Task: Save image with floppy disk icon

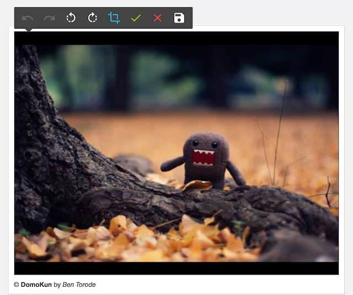Action: (179, 18)
